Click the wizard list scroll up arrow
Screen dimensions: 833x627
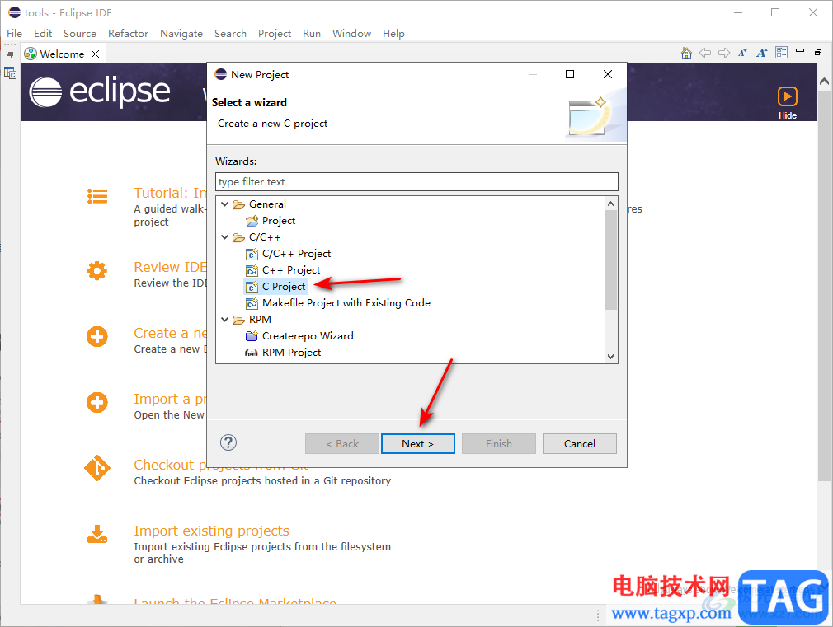[610, 204]
